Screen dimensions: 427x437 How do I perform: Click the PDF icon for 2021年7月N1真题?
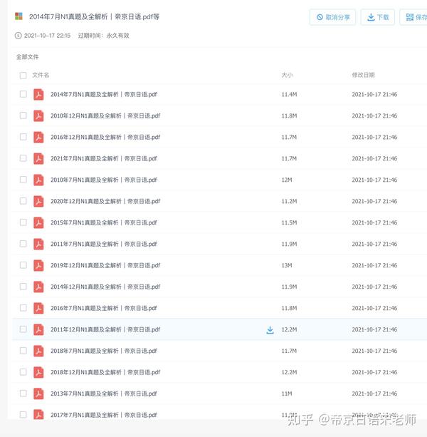click(38, 158)
